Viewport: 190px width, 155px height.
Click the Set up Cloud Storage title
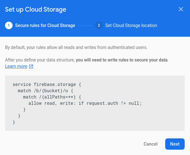click(x=35, y=9)
